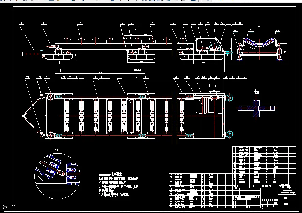Select part label "24" above the plan view
The image size is (302, 213).
click(x=198, y=77)
